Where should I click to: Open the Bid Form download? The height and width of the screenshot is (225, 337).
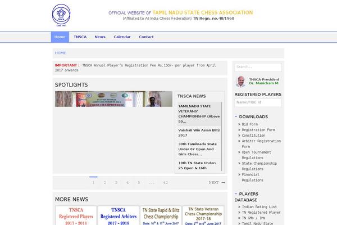pyautogui.click(x=250, y=124)
